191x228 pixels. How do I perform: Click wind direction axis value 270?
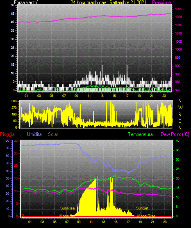[14, 108]
